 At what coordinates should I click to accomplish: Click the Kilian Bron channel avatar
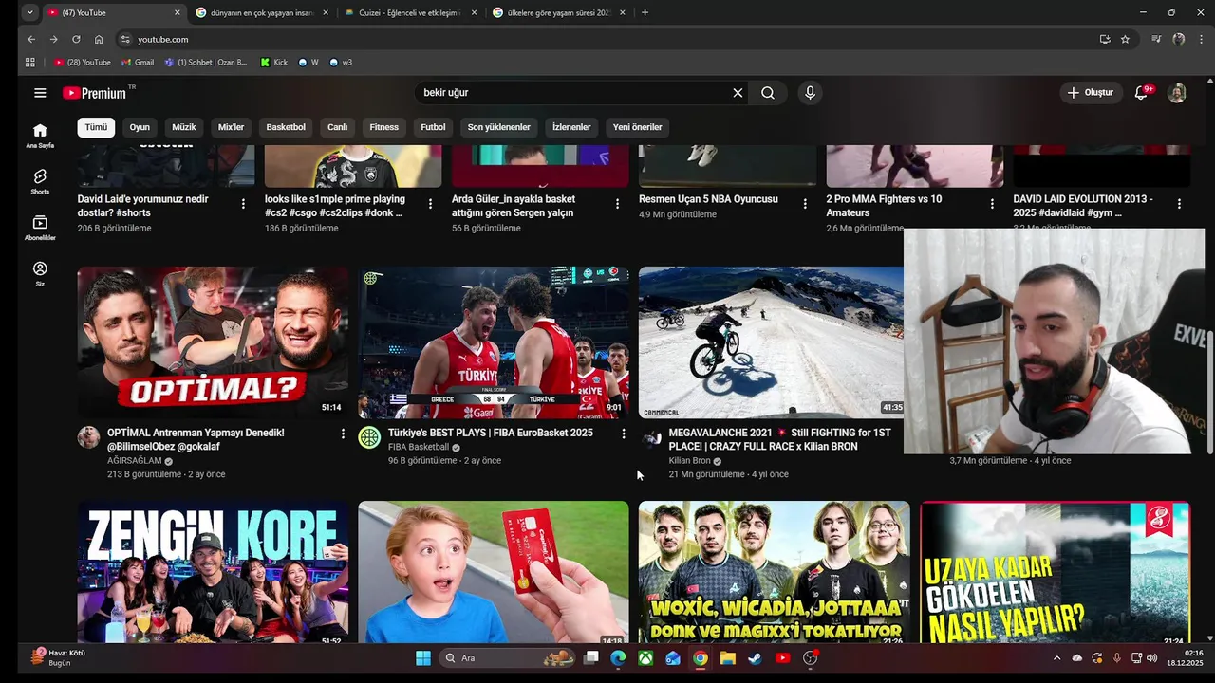click(x=650, y=437)
